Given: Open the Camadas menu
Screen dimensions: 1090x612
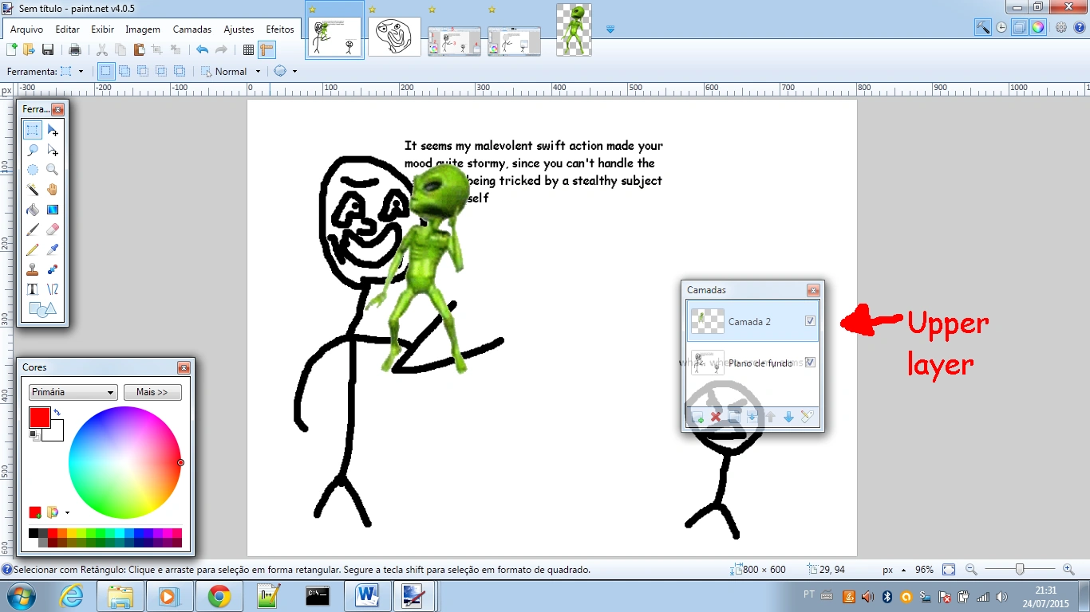Looking at the screenshot, I should click(192, 29).
